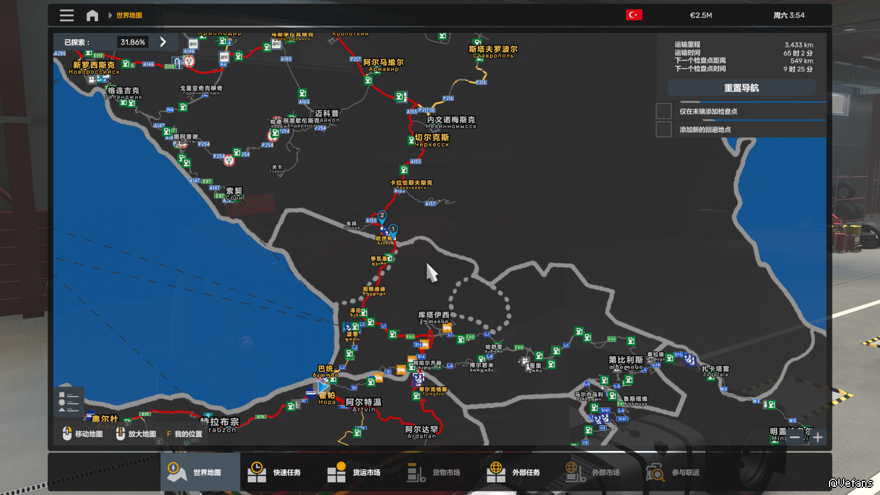Screen dimensions: 880x495
Task: Click the 549 km checkpoint distance value
Action: click(801, 61)
